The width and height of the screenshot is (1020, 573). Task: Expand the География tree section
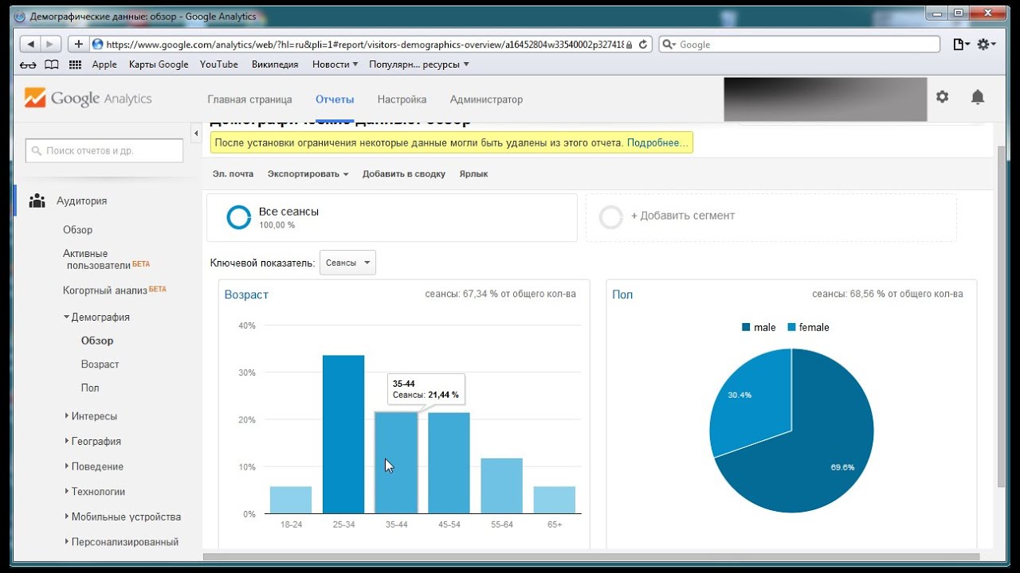click(x=96, y=441)
